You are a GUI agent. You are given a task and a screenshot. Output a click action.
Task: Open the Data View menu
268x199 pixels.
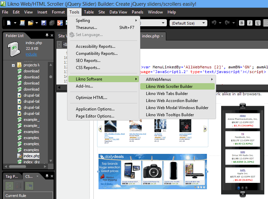pos(118,12)
